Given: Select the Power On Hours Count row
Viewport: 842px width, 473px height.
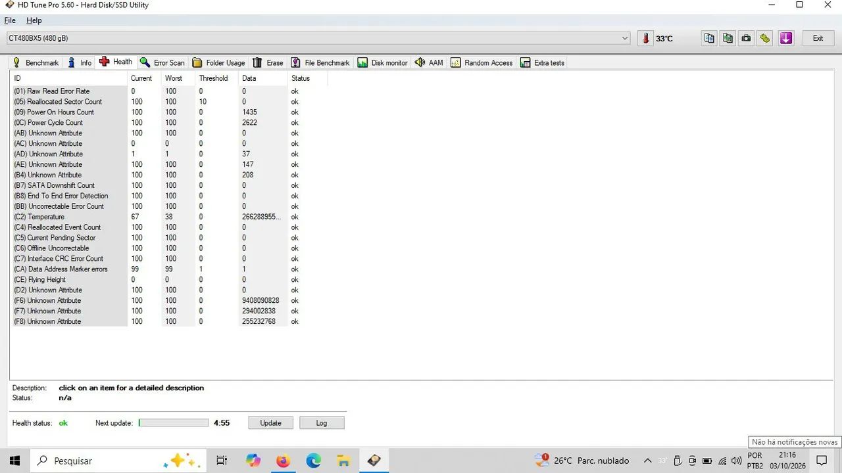Looking at the screenshot, I should 169,112.
